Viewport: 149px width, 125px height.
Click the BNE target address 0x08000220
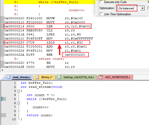[75, 55]
